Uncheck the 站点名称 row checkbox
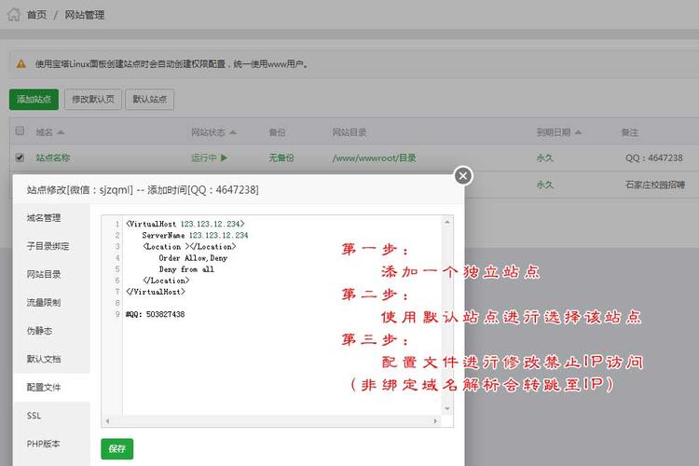This screenshot has width=699, height=466. pyautogui.click(x=20, y=157)
